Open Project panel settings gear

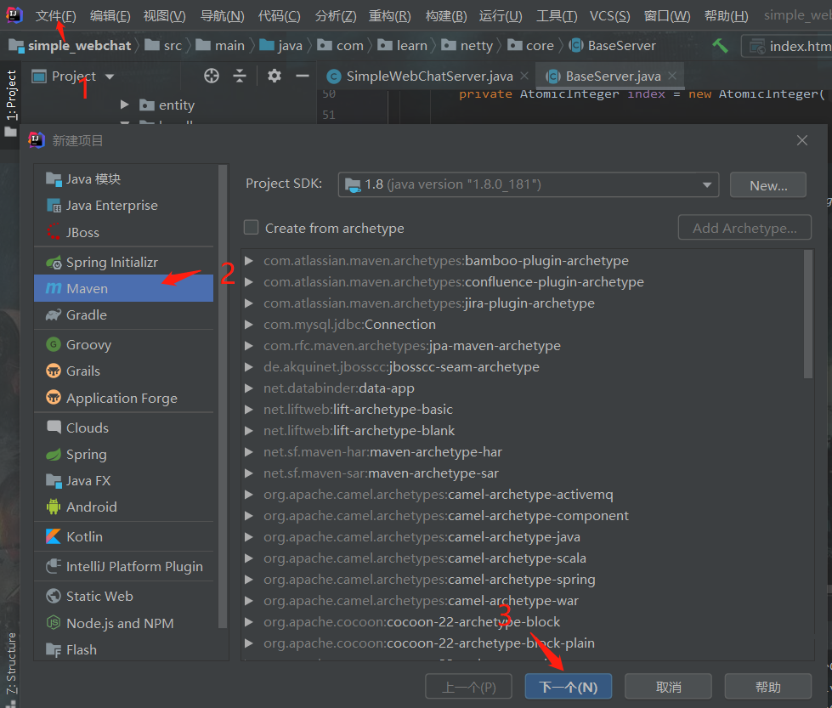(x=275, y=76)
